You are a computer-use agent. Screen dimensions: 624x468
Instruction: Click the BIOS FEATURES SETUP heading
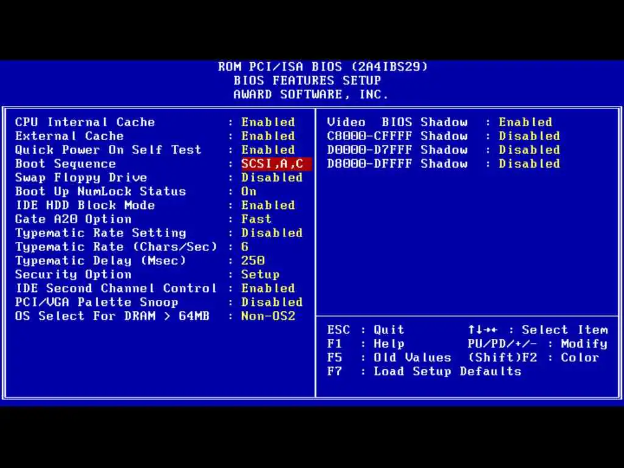pyautogui.click(x=307, y=80)
